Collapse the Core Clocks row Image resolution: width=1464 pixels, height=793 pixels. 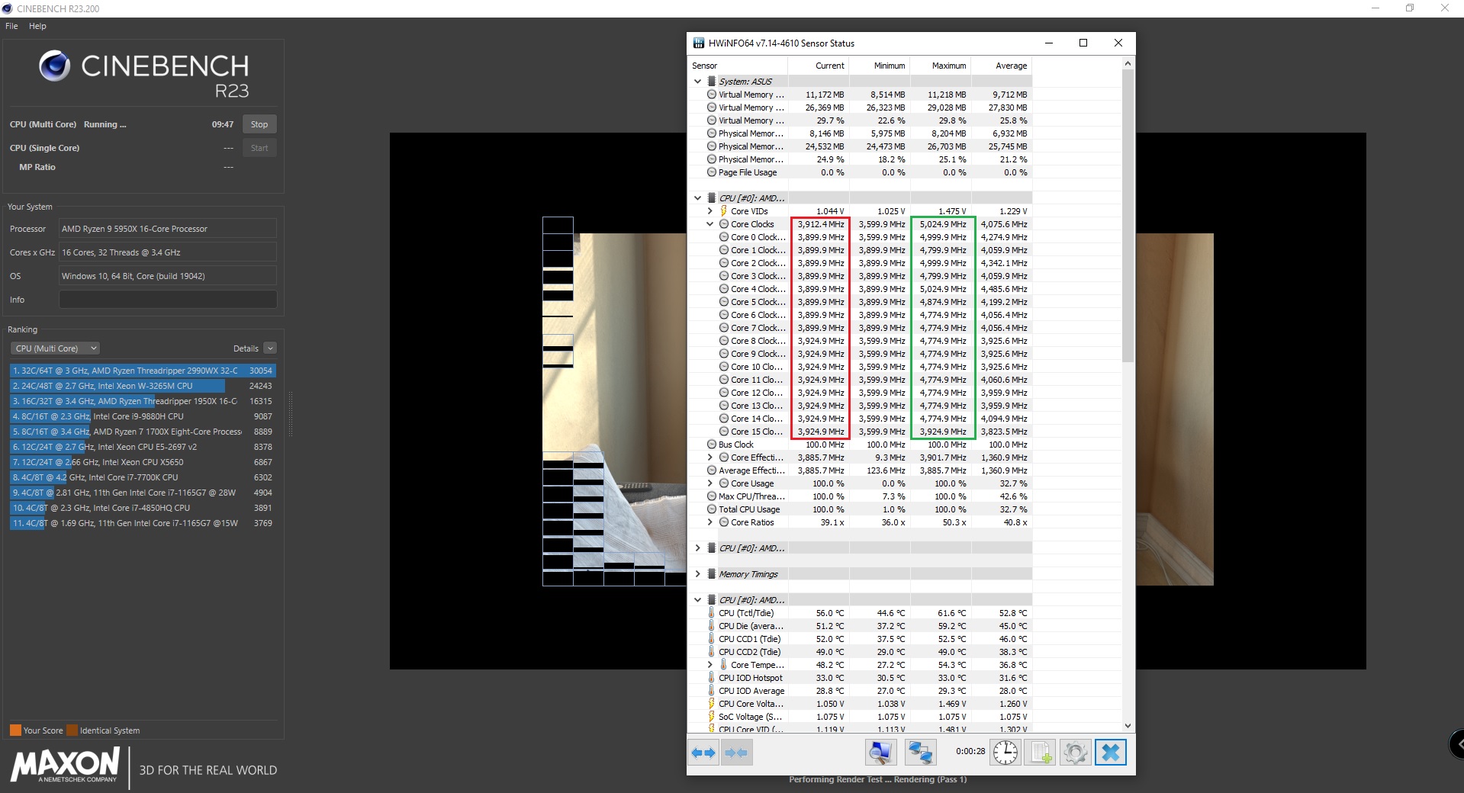[709, 224]
